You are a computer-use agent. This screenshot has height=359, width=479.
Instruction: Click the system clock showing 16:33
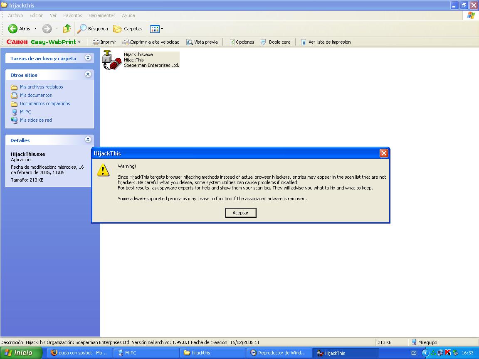(x=467, y=353)
